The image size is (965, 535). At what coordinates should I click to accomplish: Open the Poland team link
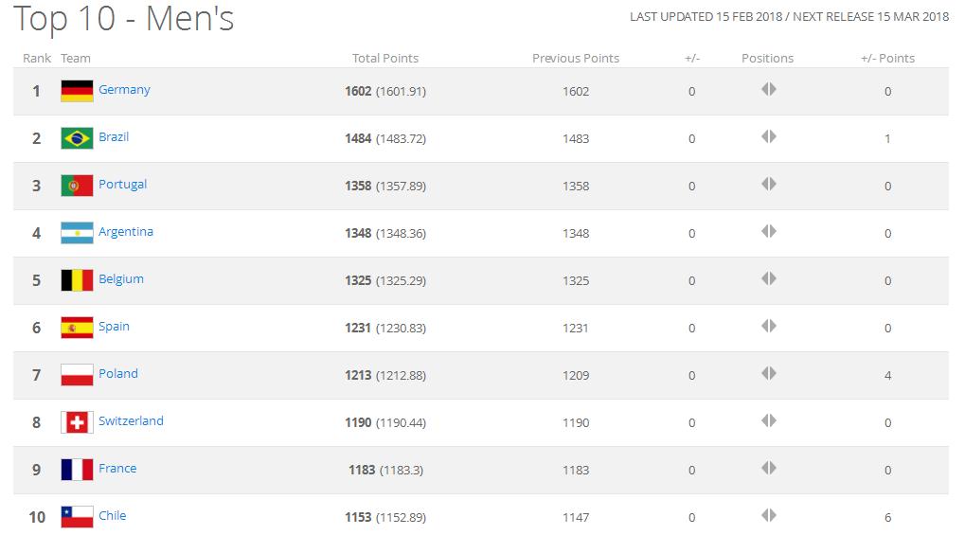[x=118, y=374]
